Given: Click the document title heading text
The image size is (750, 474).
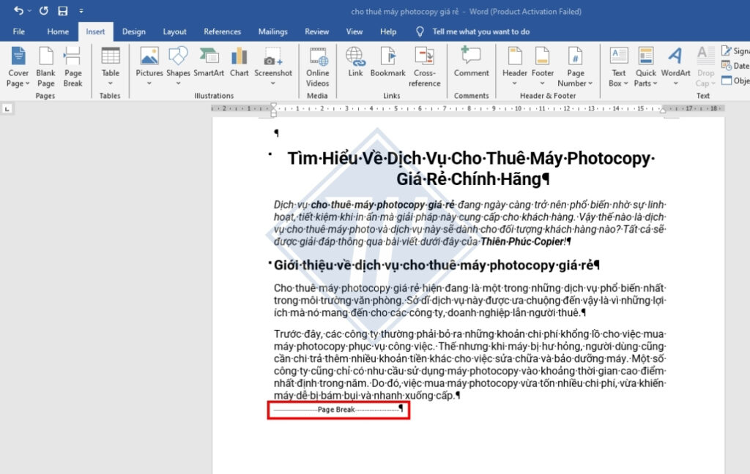Looking at the screenshot, I should pyautogui.click(x=471, y=168).
